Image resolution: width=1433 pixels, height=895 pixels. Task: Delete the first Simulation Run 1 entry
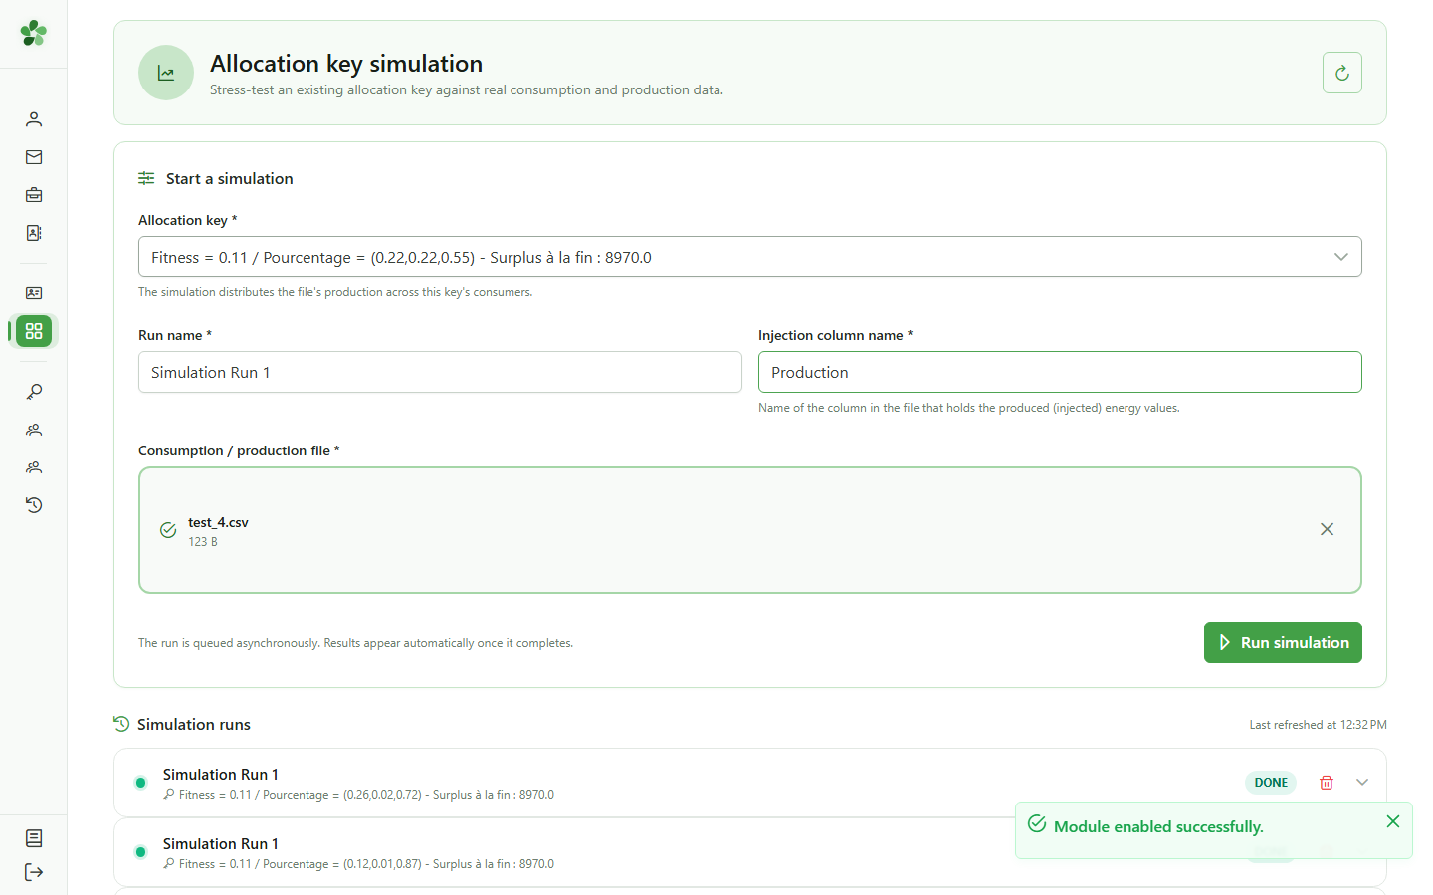coord(1327,783)
